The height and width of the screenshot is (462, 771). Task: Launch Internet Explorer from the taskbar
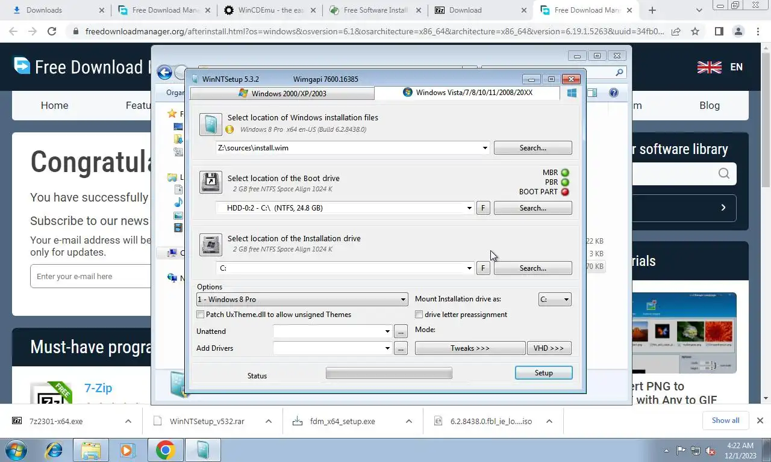54,450
